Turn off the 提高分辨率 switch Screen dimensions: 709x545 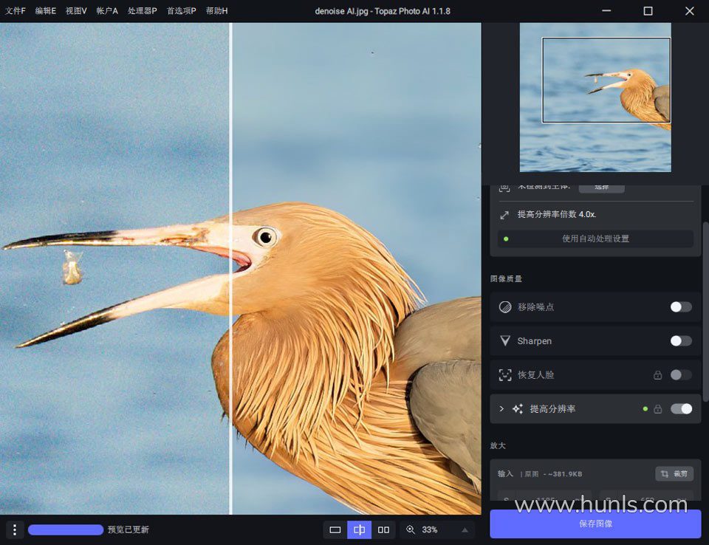tap(681, 409)
